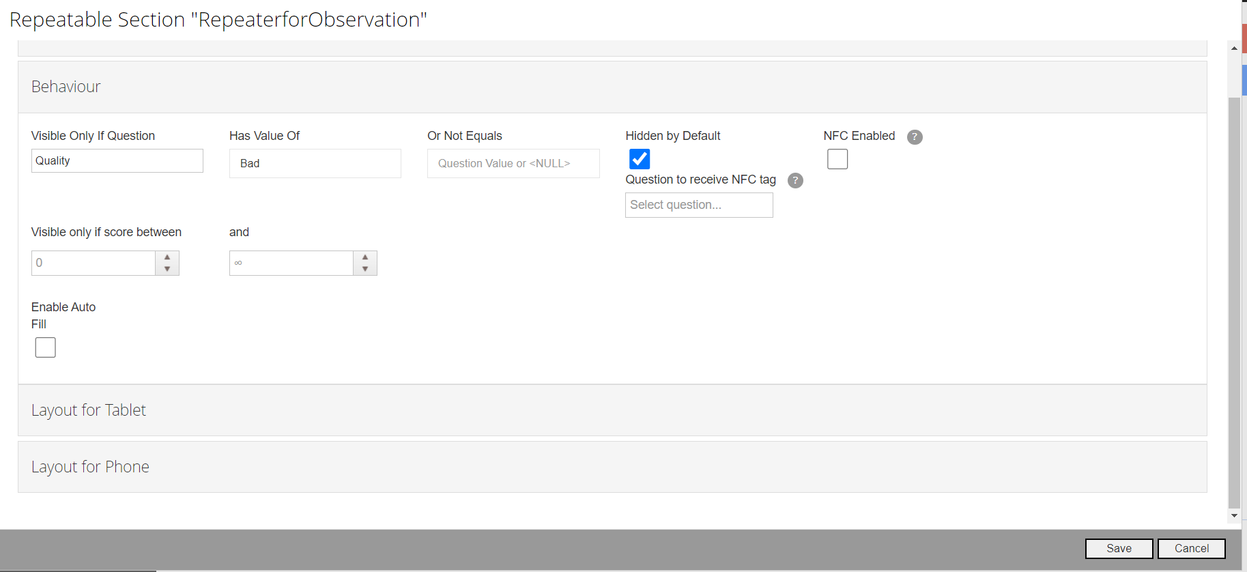Open help for NFC Enabled

point(915,137)
